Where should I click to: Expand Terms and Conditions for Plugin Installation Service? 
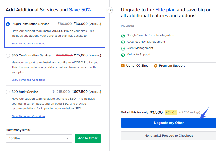coord(28,44)
